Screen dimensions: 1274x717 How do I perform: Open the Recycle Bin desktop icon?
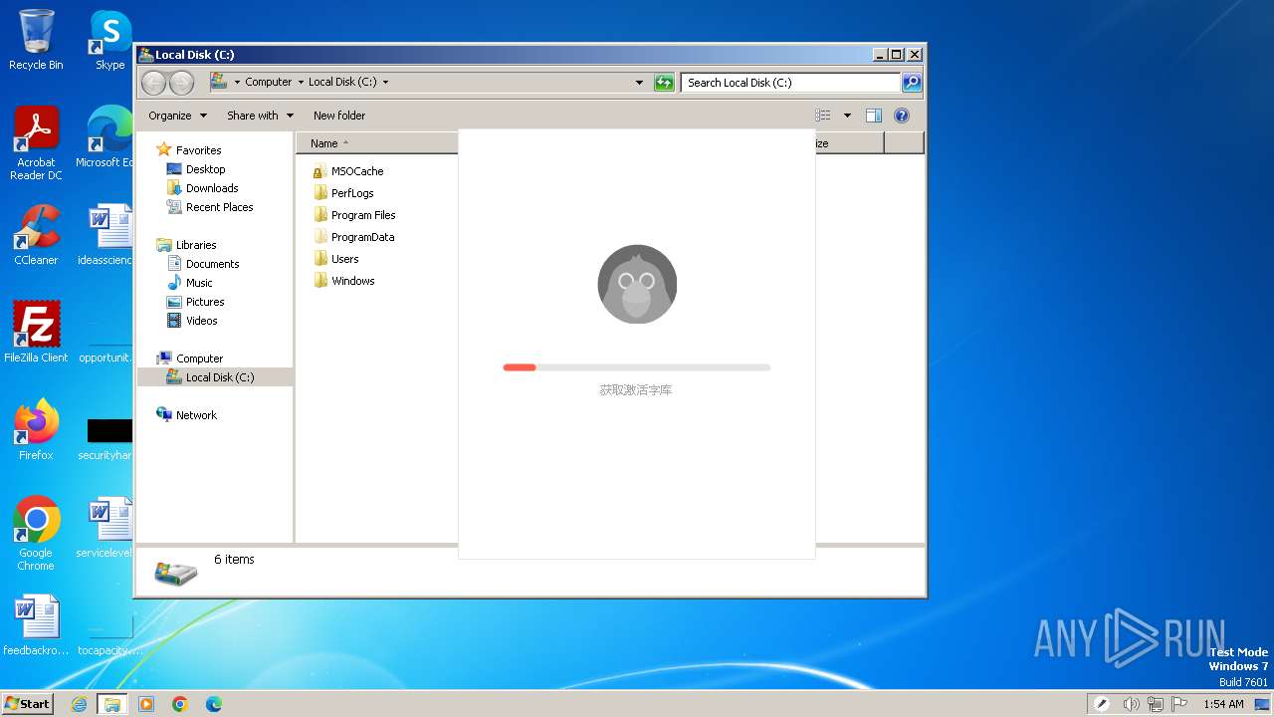click(36, 40)
